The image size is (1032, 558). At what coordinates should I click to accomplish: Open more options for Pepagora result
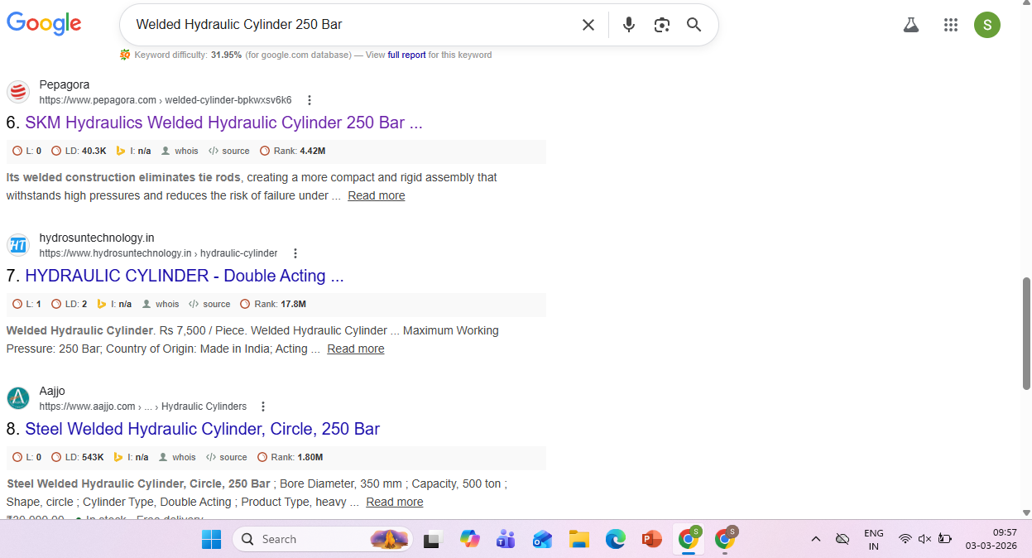310,100
